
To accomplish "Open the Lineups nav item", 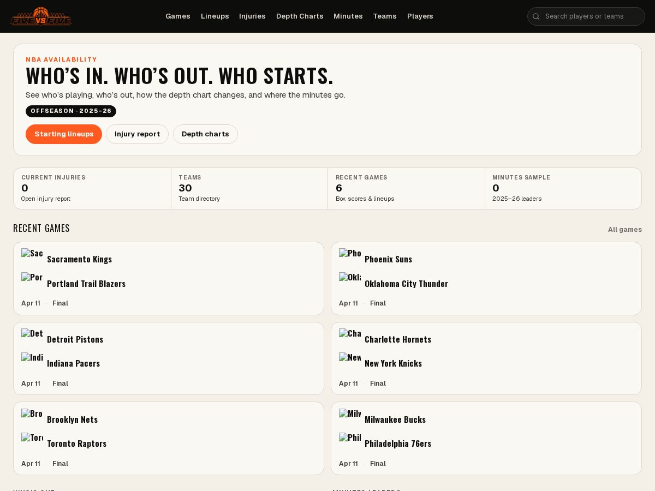I will click(x=215, y=16).
